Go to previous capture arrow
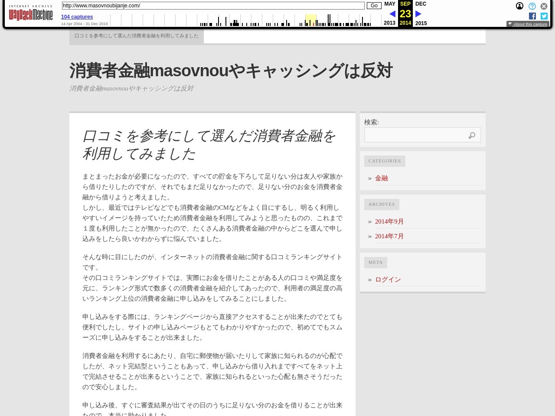Image resolution: width=555 pixels, height=416 pixels. (392, 14)
